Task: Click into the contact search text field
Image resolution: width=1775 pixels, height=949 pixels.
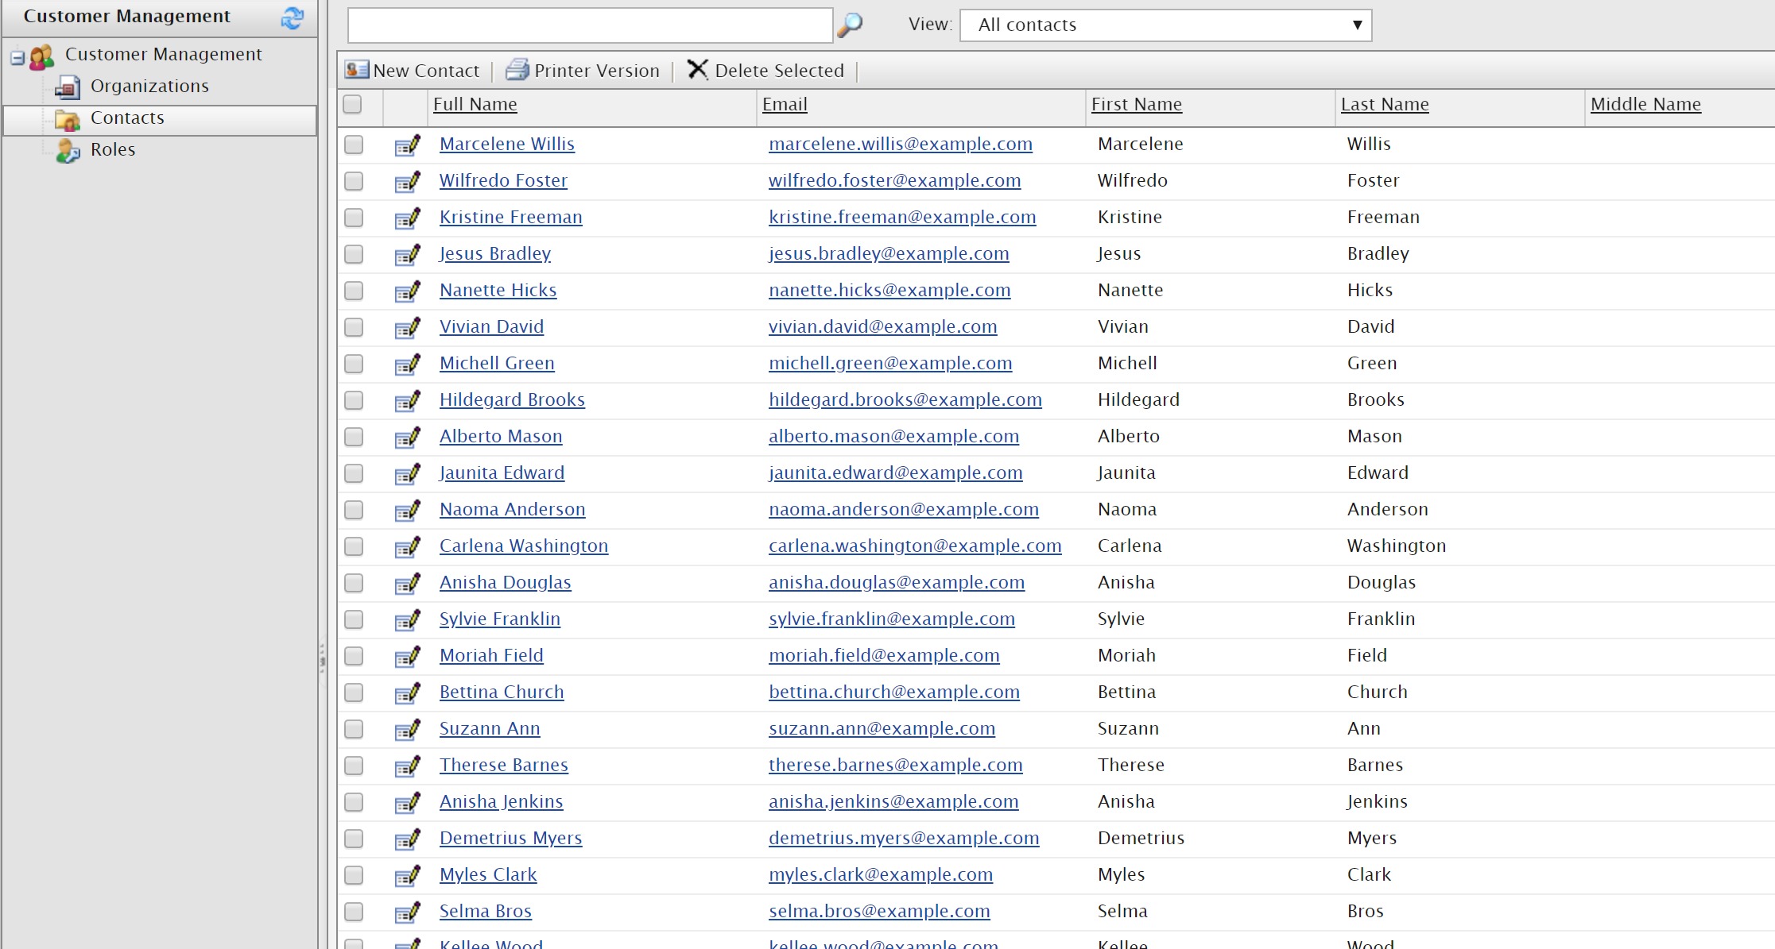Action: (x=590, y=25)
